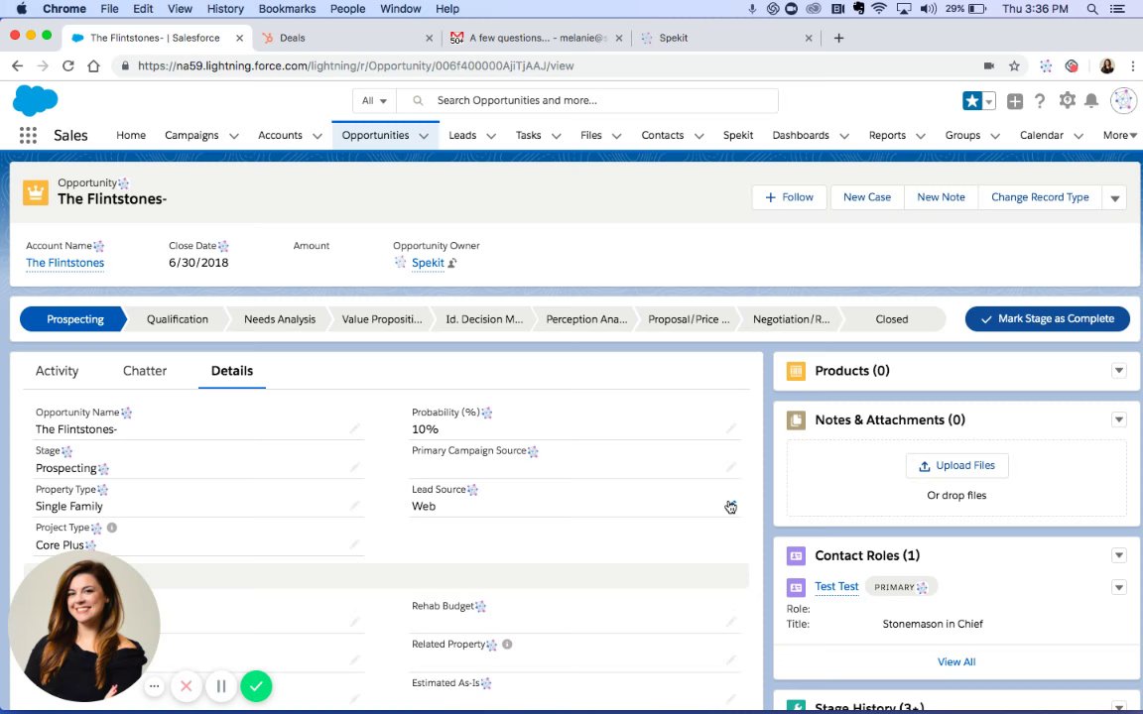Screen dimensions: 1143x714
Task: Switch to Activity tab
Action: (57, 371)
